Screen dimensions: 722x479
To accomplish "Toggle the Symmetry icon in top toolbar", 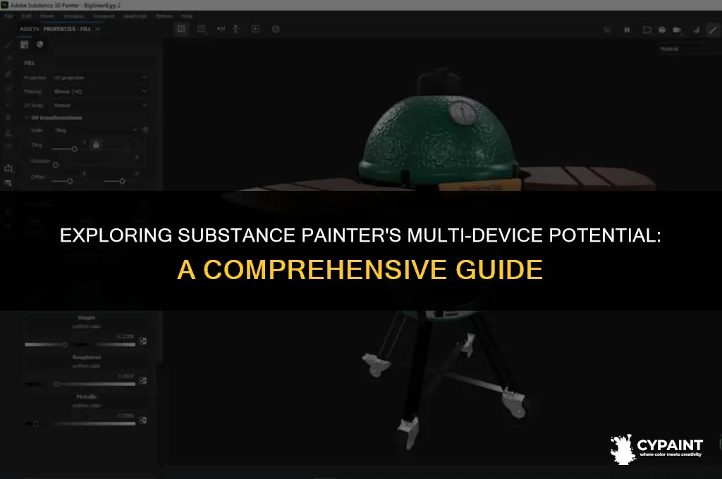I will [x=221, y=29].
